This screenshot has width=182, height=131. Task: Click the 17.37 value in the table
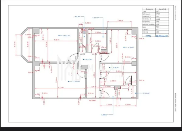point(158,14)
